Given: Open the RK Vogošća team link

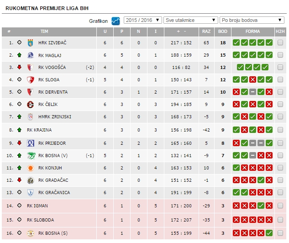Looking at the screenshot, I should 52,67.
